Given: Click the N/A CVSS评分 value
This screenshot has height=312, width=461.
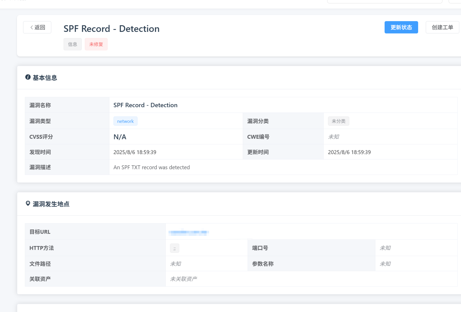Looking at the screenshot, I should pos(120,137).
